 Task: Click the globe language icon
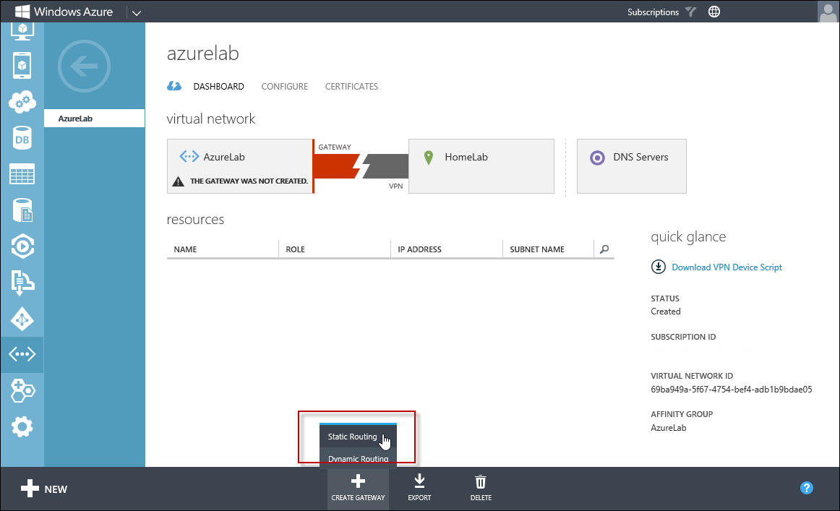coord(714,12)
